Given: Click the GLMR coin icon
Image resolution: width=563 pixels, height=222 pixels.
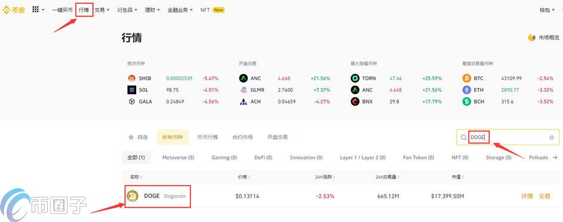Looking at the screenshot, I should pyautogui.click(x=244, y=90).
